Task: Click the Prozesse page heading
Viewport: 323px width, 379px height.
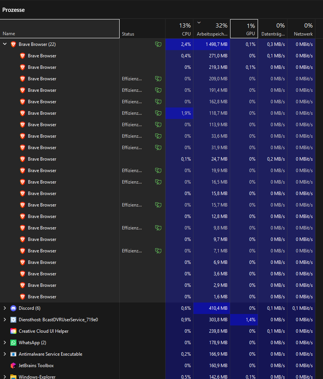Action: pyautogui.click(x=13, y=10)
